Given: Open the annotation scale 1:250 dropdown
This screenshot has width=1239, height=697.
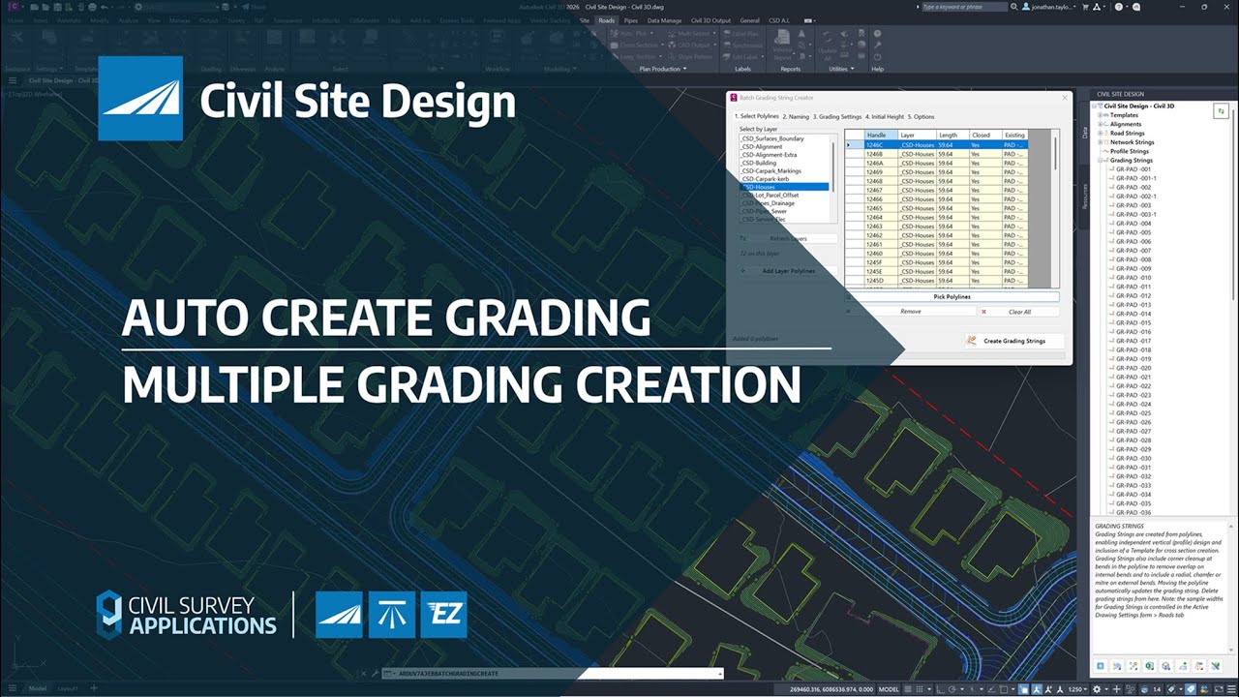Looking at the screenshot, I should [1078, 689].
